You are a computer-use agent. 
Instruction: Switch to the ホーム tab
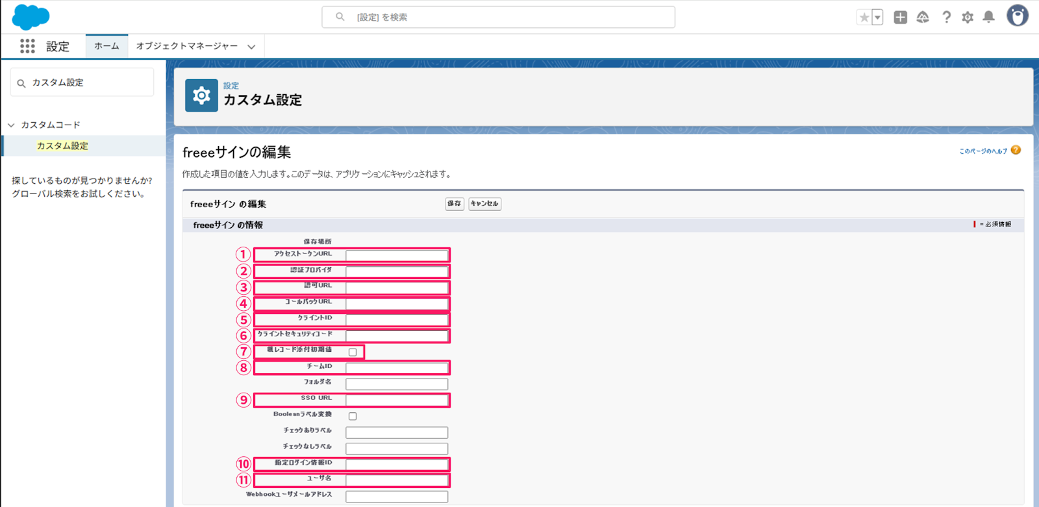point(106,46)
